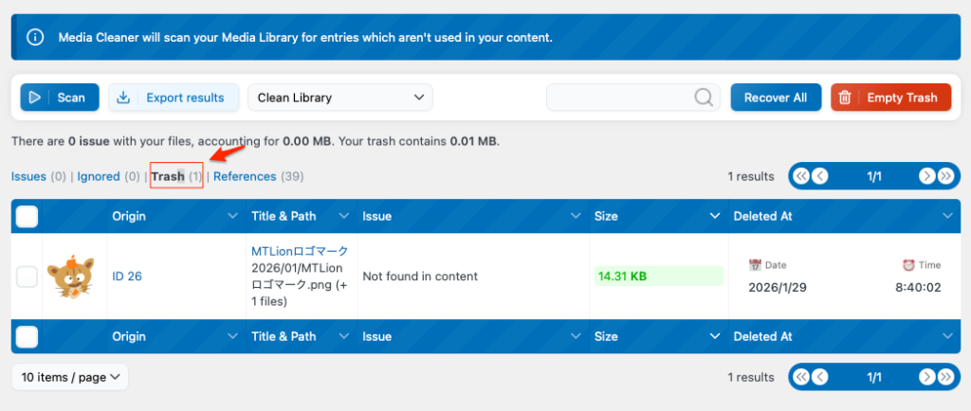Switch to the Issues tab
Viewport: 971px width, 411px height.
coord(27,176)
